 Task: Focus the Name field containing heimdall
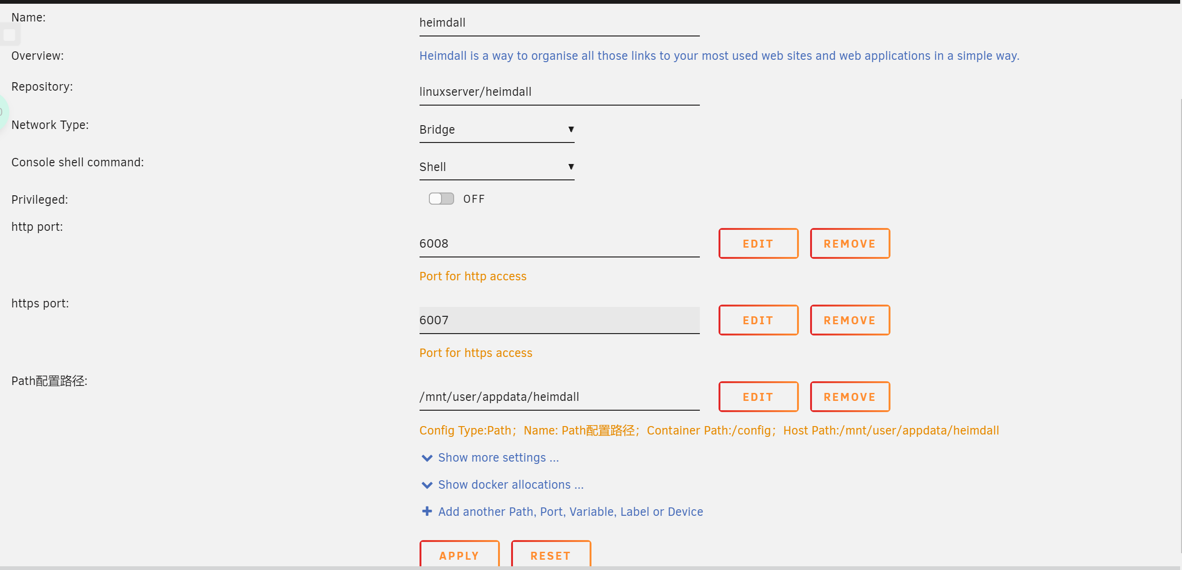click(x=559, y=23)
